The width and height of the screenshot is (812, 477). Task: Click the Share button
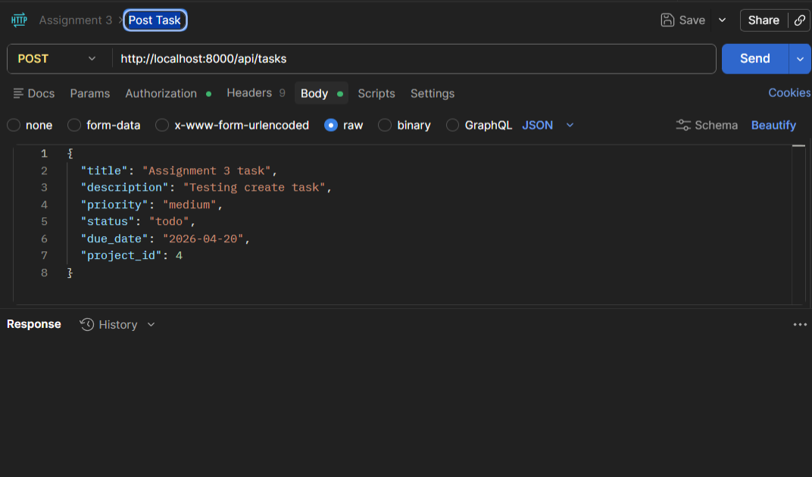click(764, 20)
